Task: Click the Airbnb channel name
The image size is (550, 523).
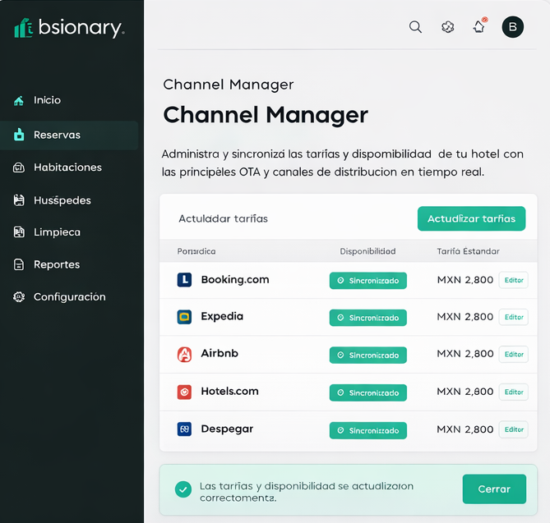Action: [x=220, y=353]
